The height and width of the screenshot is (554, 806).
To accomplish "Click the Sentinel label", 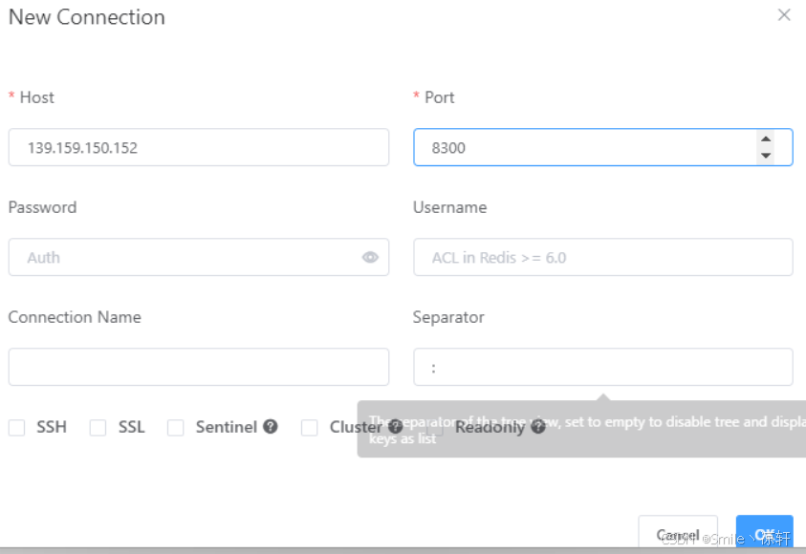I will [x=227, y=427].
